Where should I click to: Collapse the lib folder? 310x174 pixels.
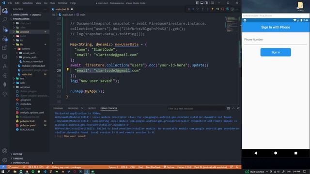point(21,44)
